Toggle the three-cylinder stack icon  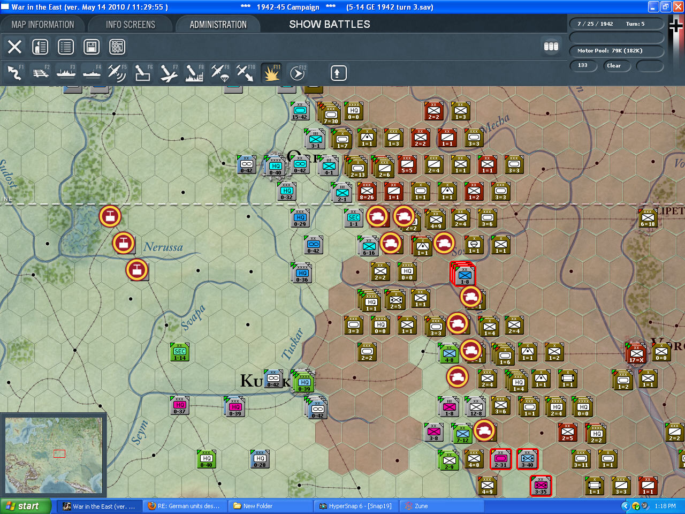tap(551, 47)
